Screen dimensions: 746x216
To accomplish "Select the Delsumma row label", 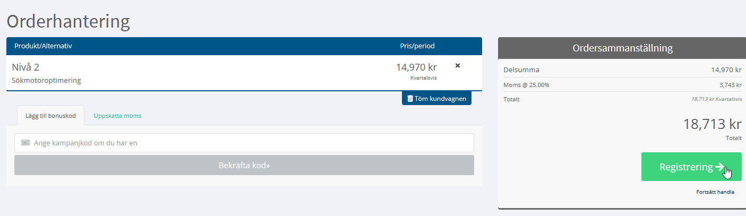I will (521, 70).
